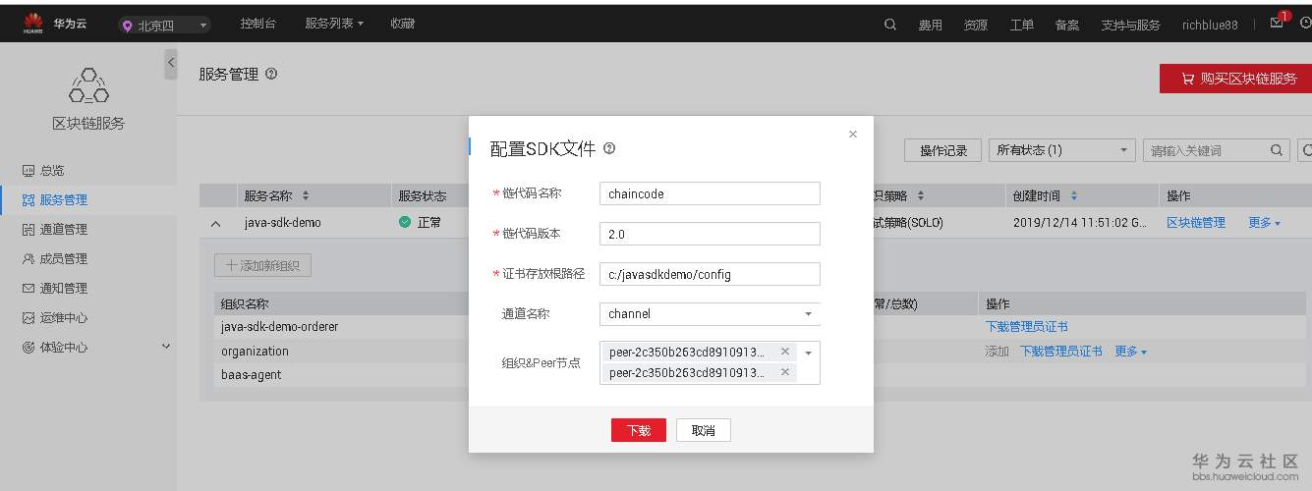The width and height of the screenshot is (1312, 491).
Task: Remove the second peer node tag
Action: pyautogui.click(x=784, y=372)
